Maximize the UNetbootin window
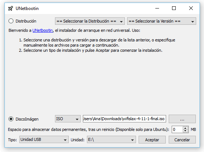 [x=174, y=8]
